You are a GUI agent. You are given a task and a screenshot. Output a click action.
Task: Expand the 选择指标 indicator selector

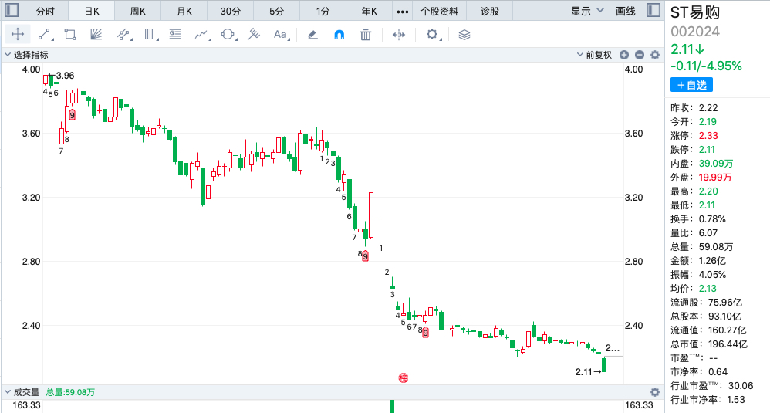coord(26,55)
